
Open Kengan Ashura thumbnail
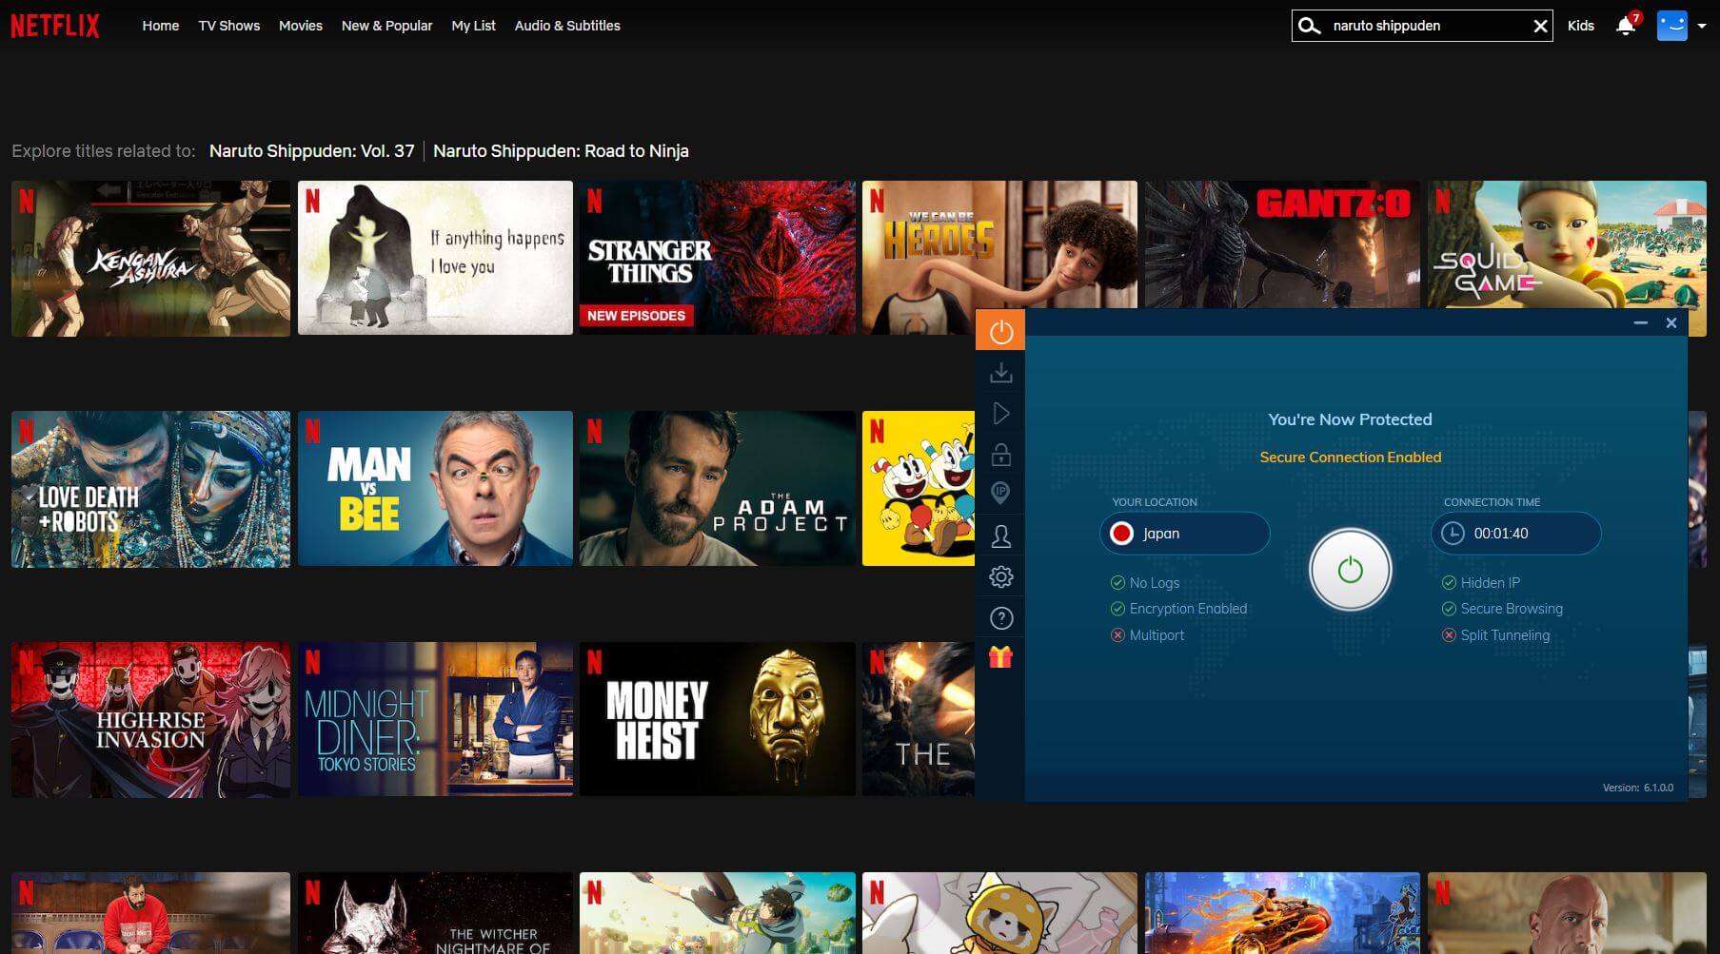[150, 259]
